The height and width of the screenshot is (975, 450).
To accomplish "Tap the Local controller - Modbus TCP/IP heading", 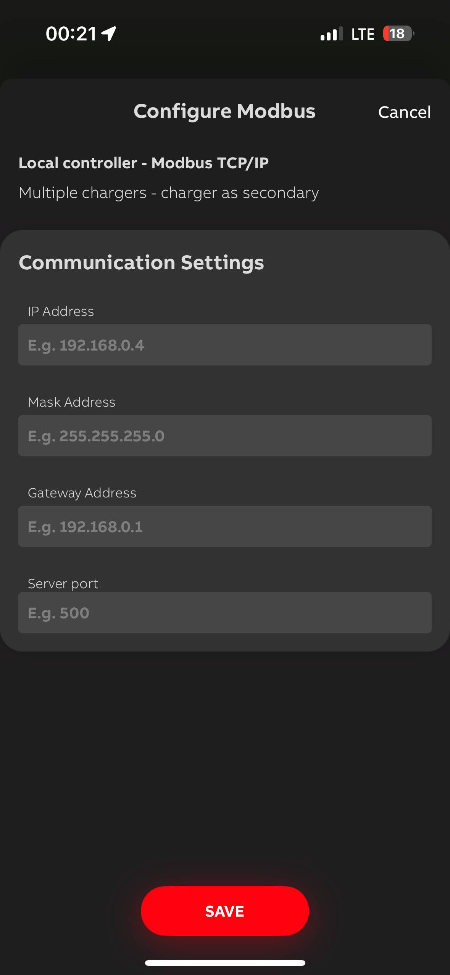I will point(144,163).
